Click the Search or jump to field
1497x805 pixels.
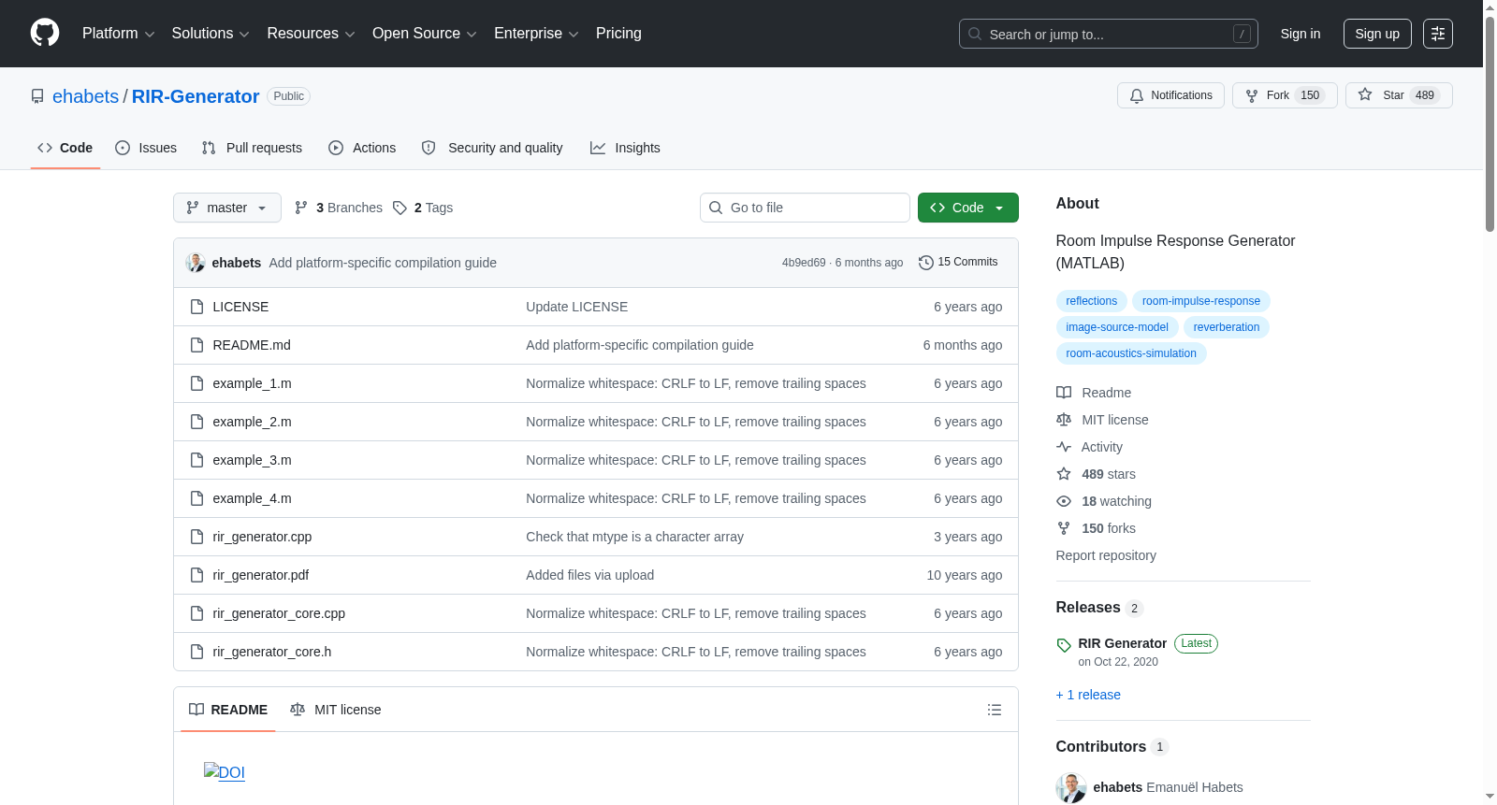click(1109, 34)
